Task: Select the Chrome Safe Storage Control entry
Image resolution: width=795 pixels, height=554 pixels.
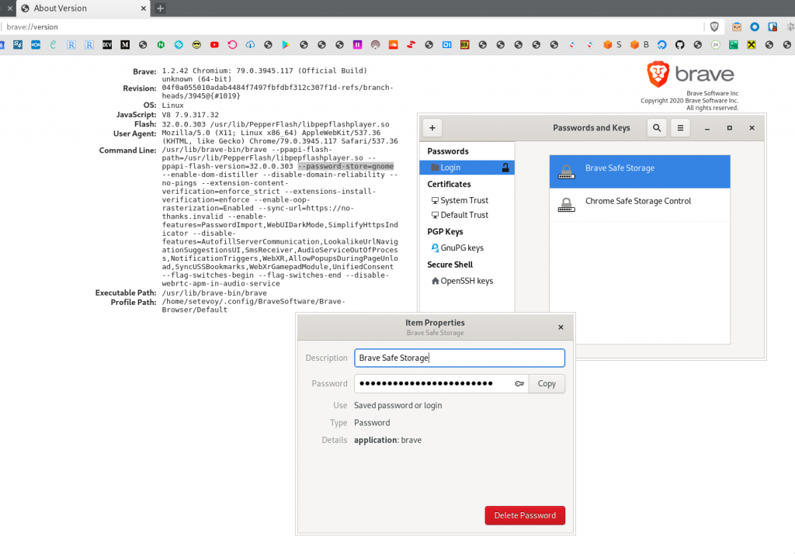Action: click(x=640, y=201)
